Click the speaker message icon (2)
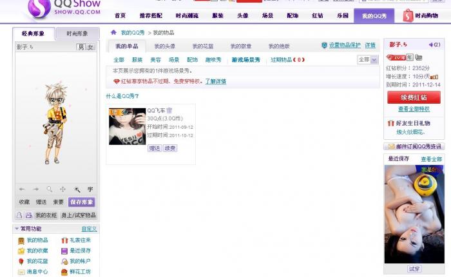Viewport: 451px width, 277px height. pyautogui.click(x=431, y=44)
